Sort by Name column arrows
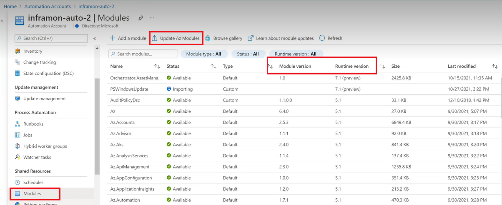 click(157, 67)
